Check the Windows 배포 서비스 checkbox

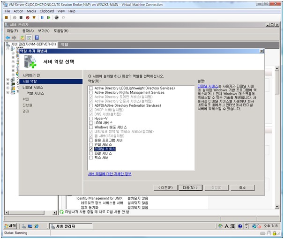91,127
